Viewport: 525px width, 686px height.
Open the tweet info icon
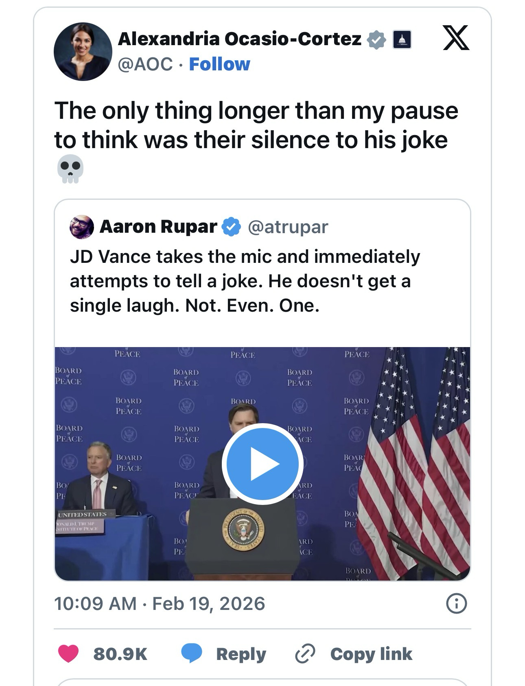pyautogui.click(x=456, y=603)
